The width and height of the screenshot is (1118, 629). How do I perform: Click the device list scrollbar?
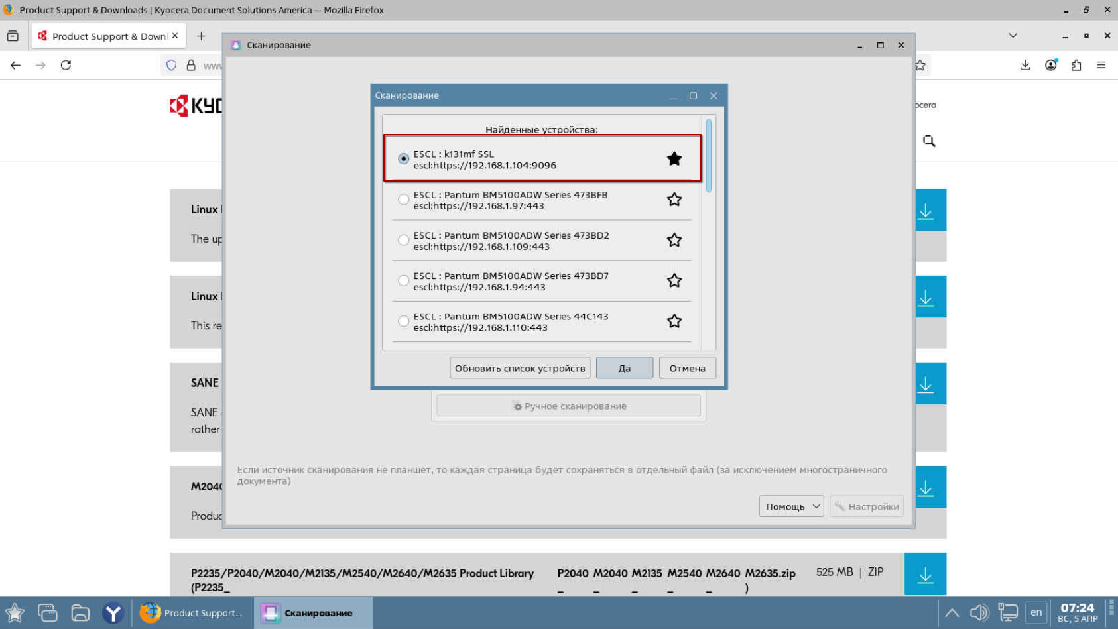pos(708,156)
